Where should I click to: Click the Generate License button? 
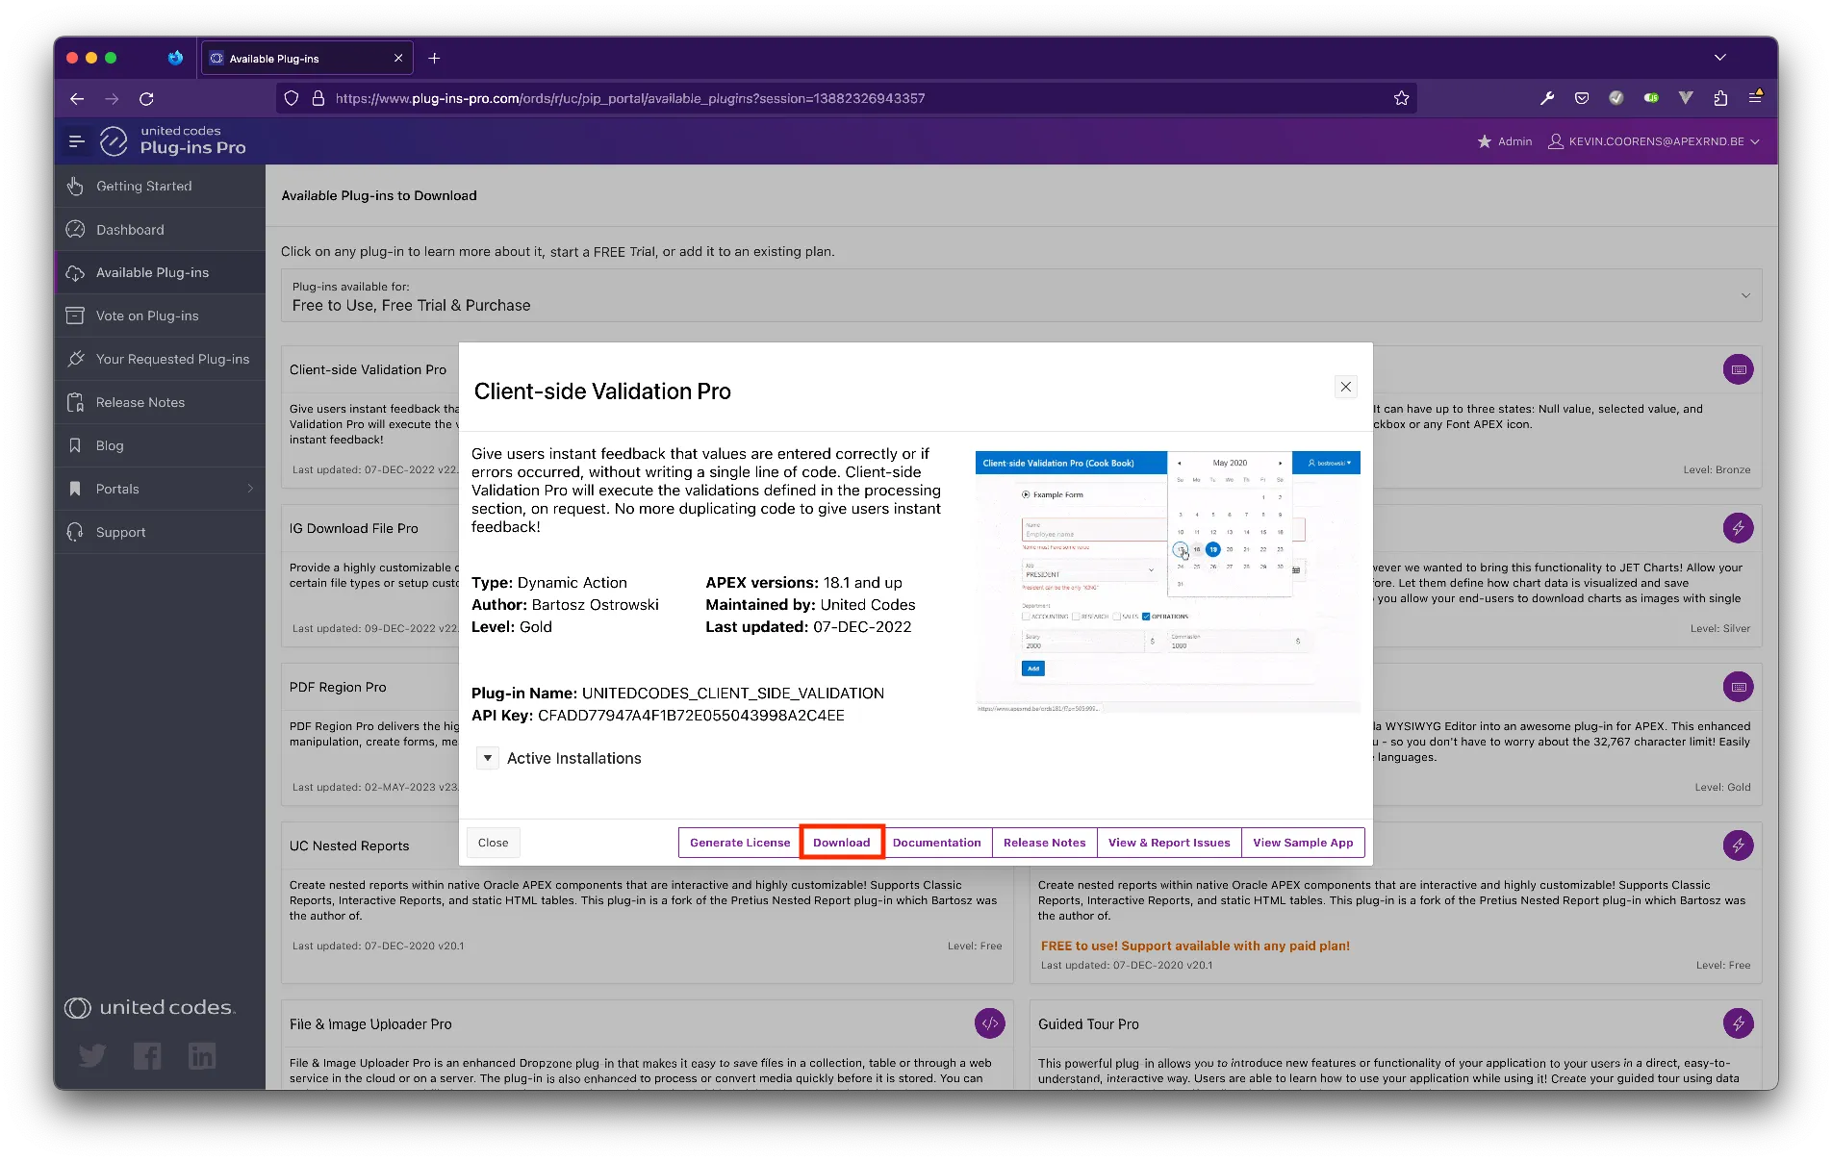click(x=739, y=843)
